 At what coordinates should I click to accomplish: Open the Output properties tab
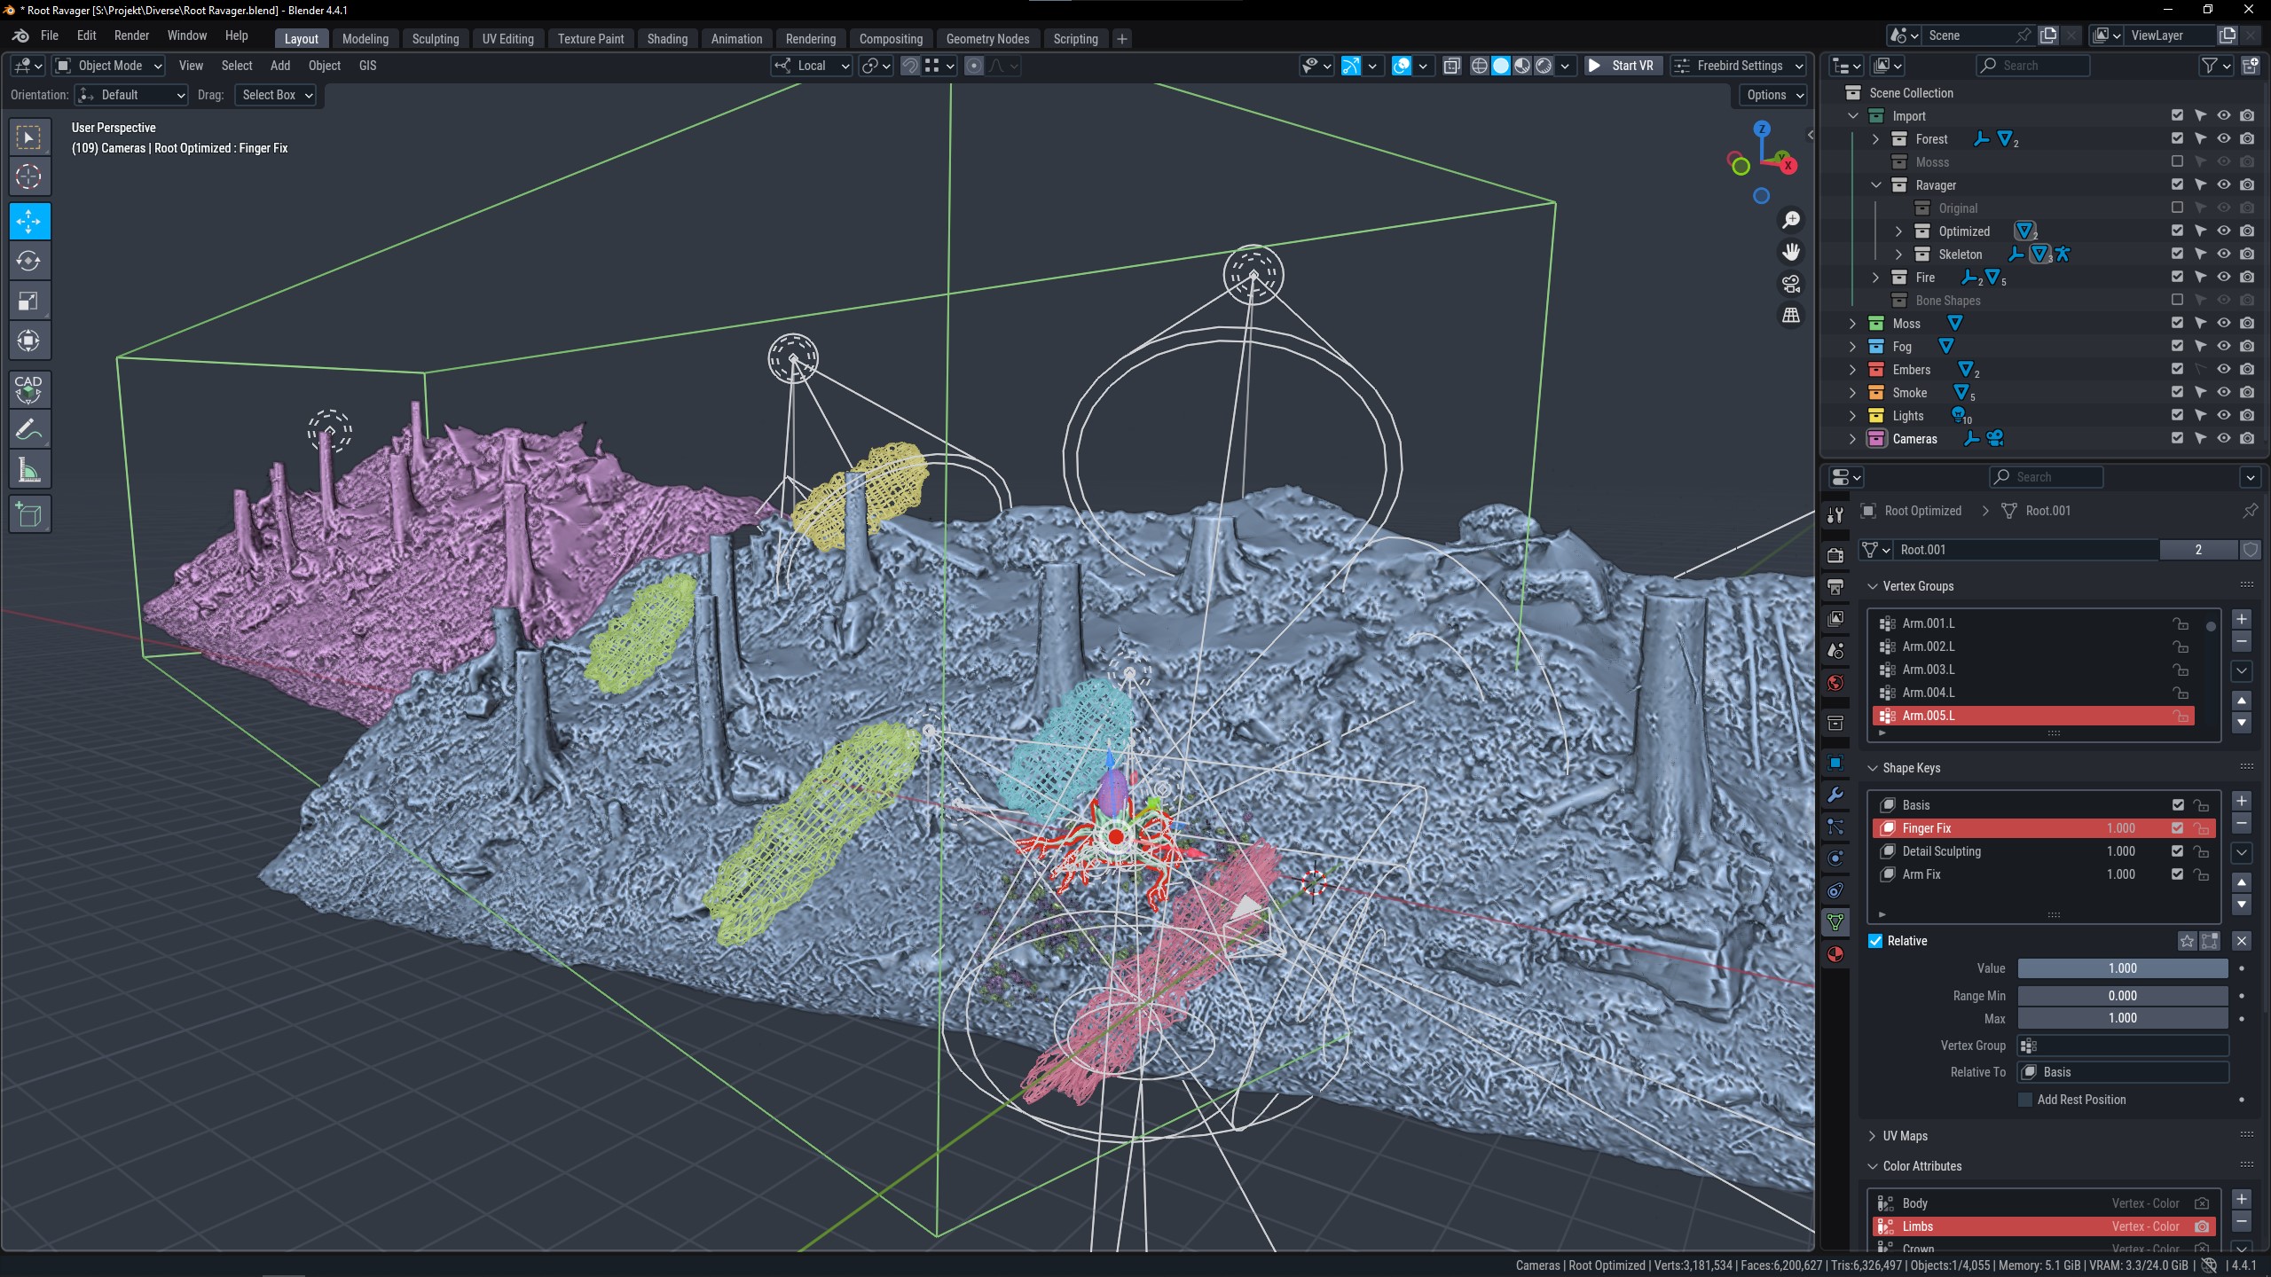click(x=1835, y=586)
